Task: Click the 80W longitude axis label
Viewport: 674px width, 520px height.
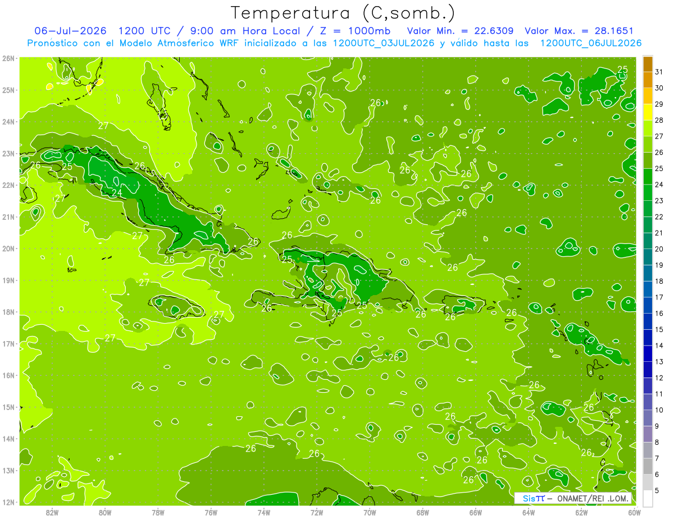Action: pos(105,512)
